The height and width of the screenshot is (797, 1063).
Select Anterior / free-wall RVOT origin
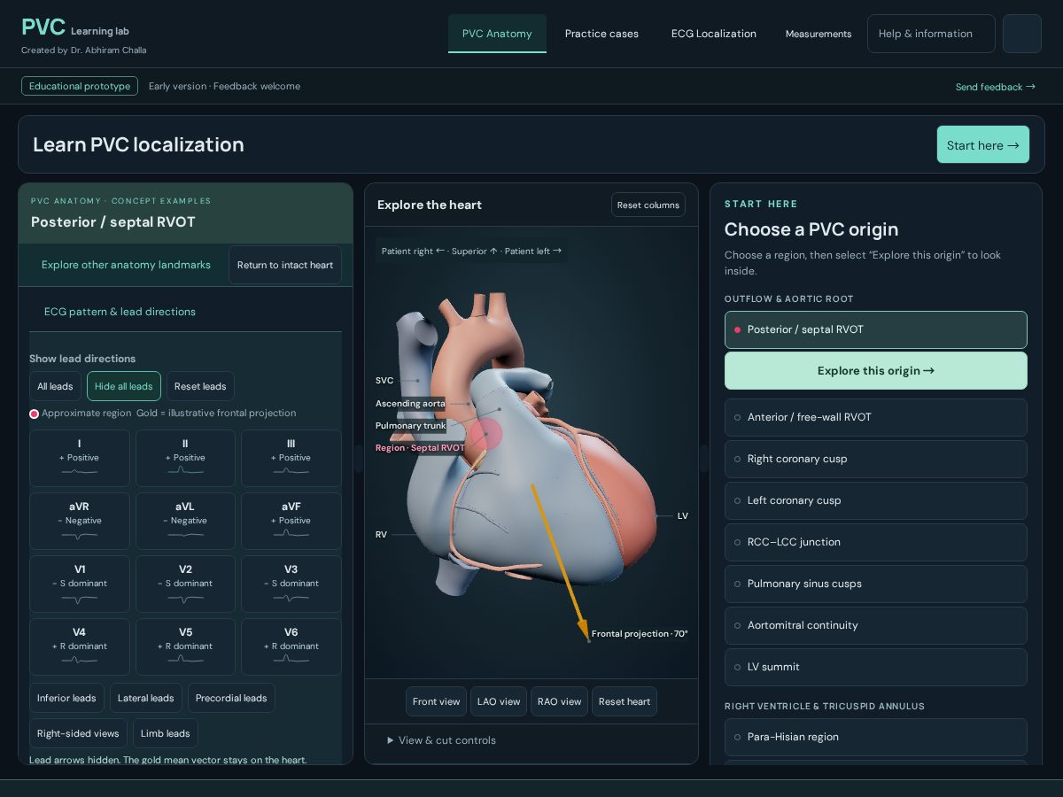pos(876,417)
